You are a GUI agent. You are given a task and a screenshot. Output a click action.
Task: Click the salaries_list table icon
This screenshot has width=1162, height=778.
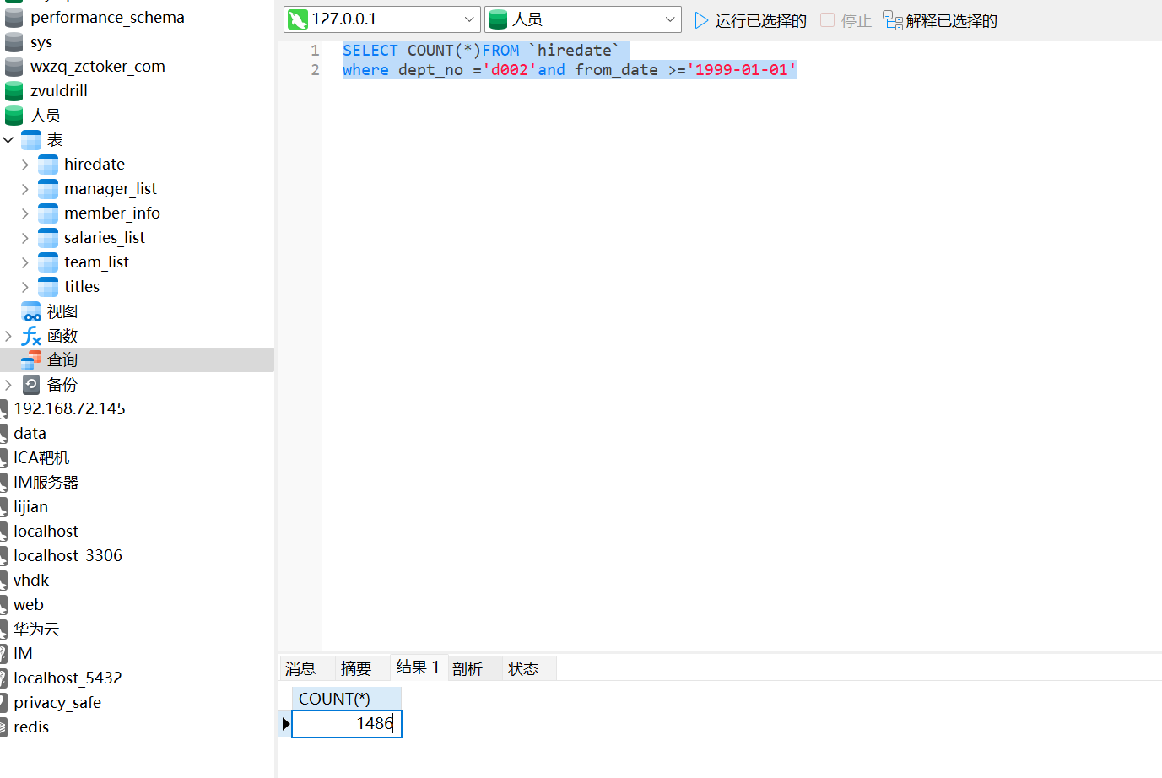pos(48,237)
